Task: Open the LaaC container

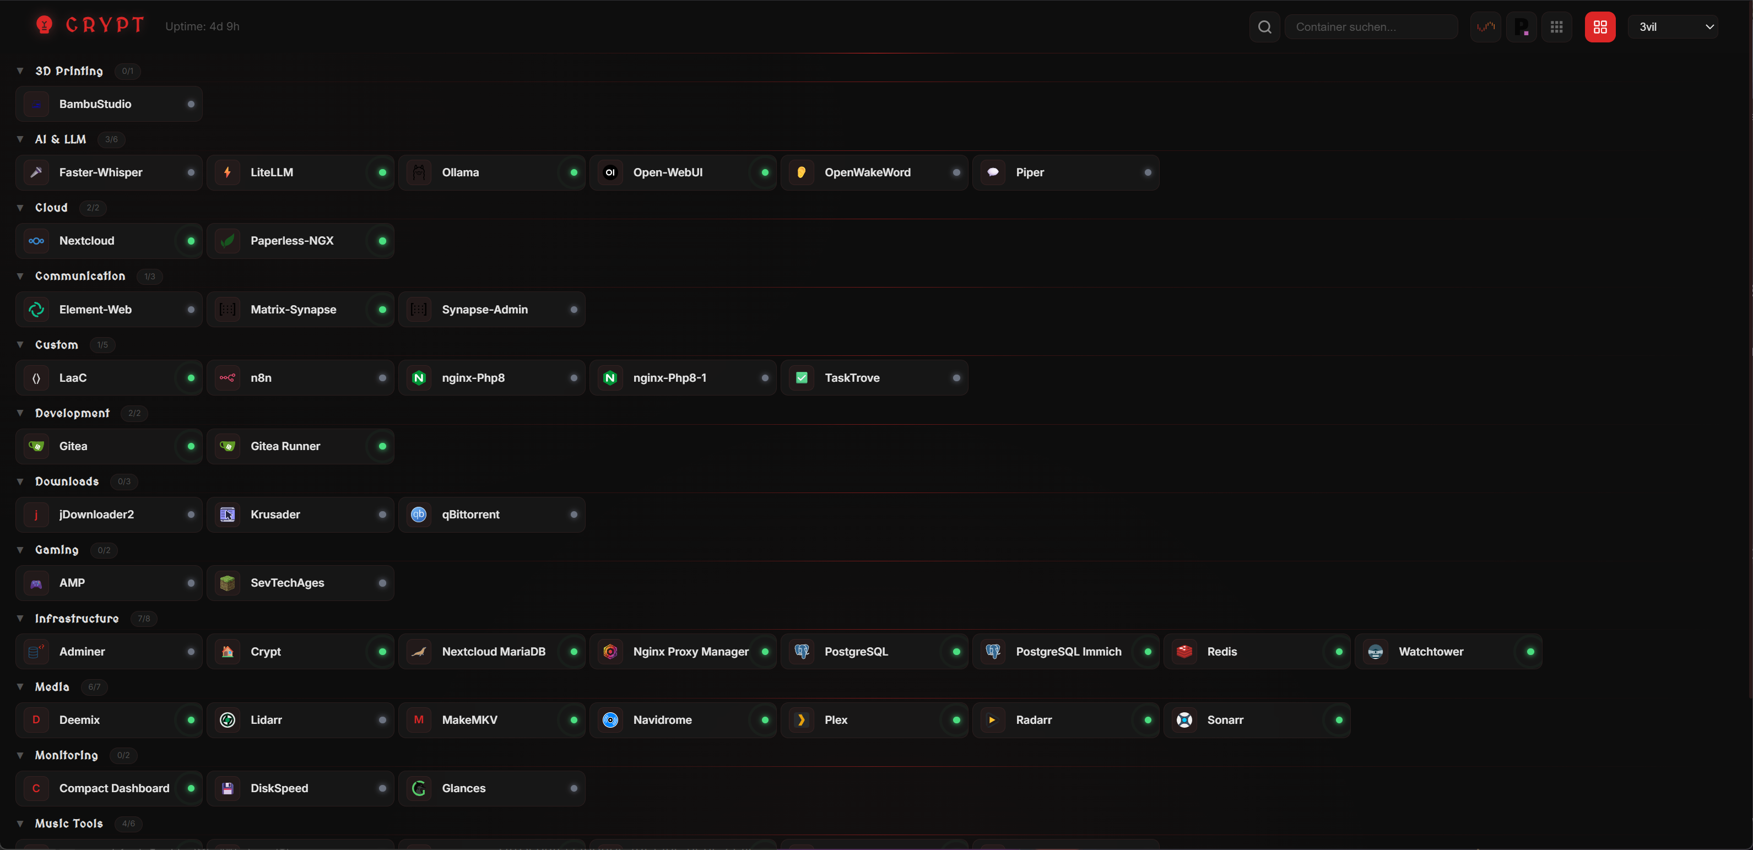Action: coord(109,378)
